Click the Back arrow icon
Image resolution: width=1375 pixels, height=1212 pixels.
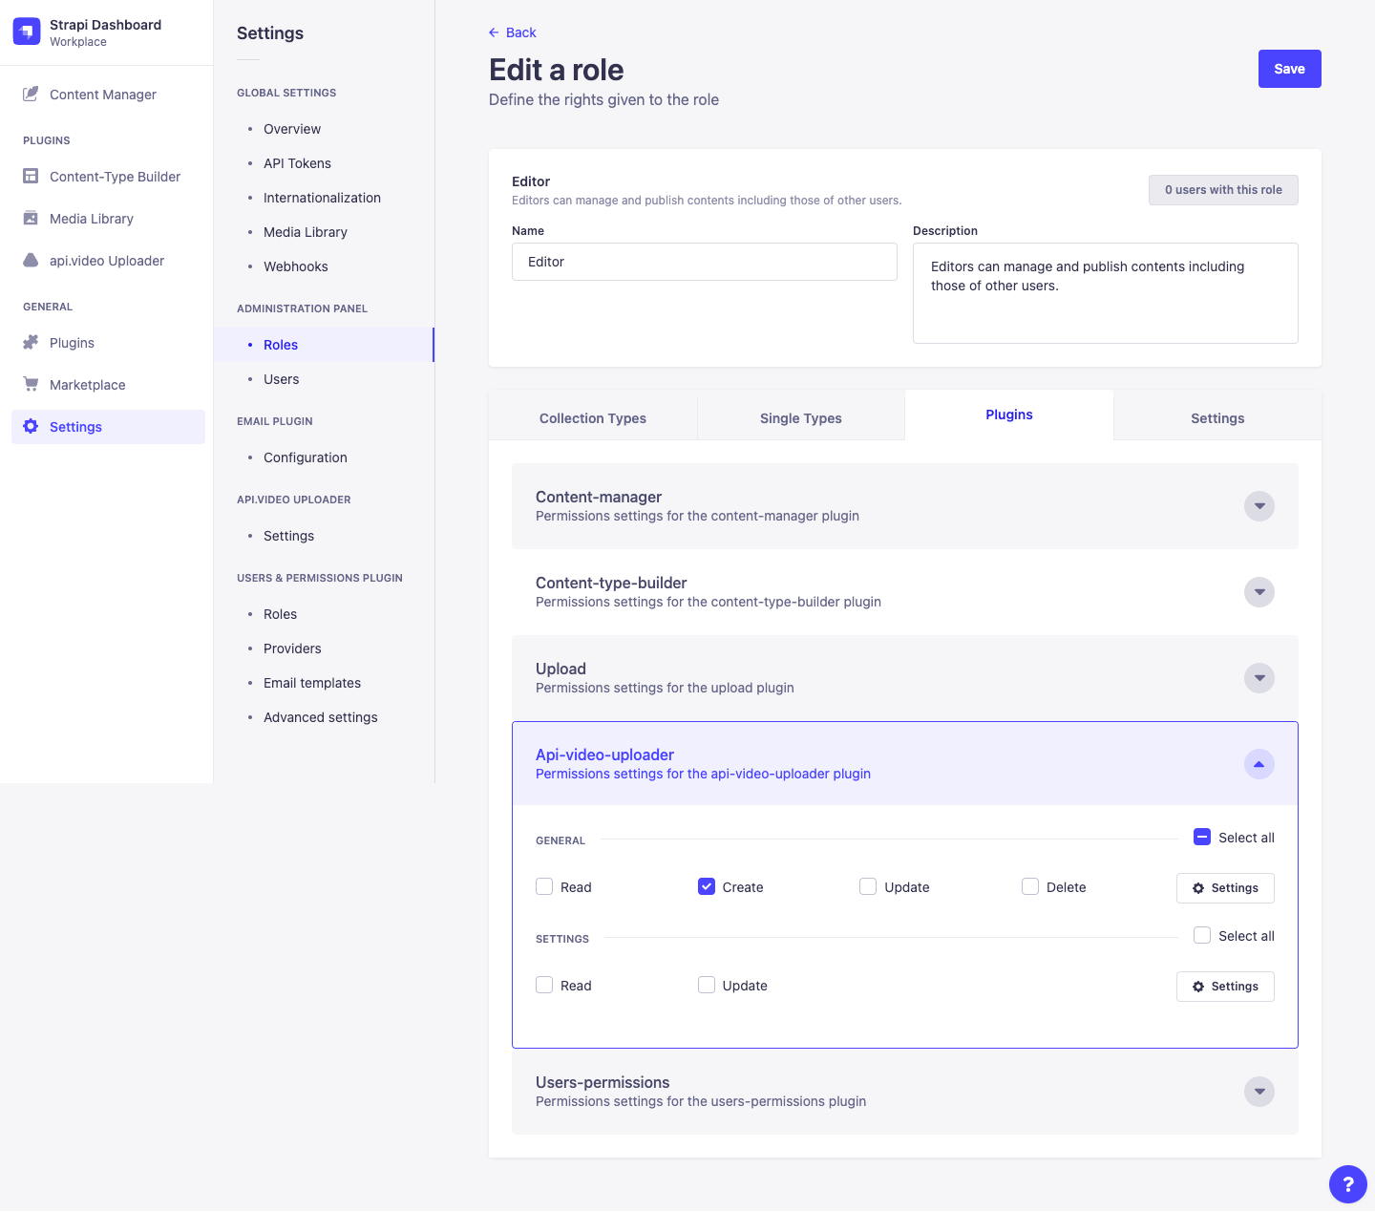coord(494,32)
